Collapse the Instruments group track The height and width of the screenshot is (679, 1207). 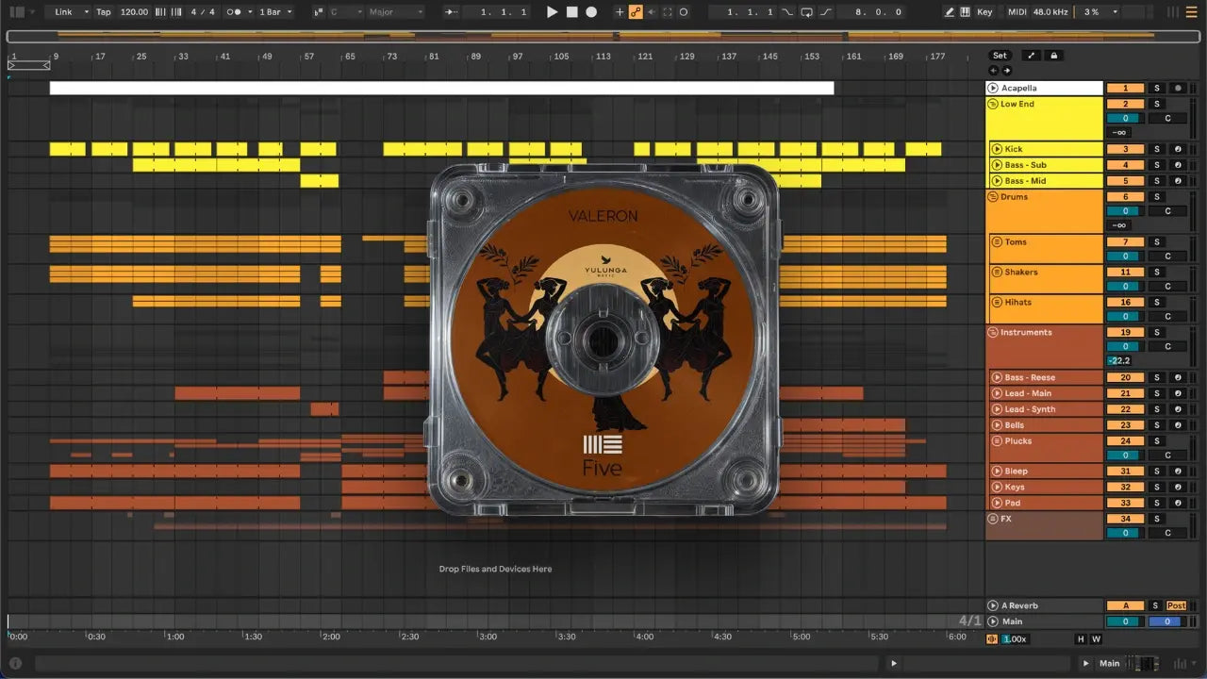993,333
